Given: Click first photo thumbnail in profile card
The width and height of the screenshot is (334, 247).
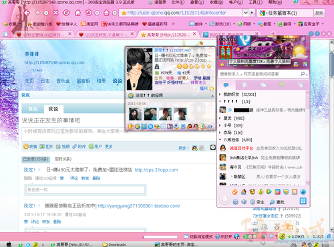Looking at the screenshot, I should point(135,114).
